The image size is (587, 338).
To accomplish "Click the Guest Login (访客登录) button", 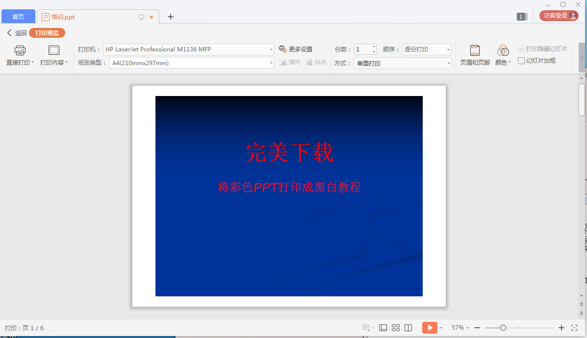I will point(559,16).
